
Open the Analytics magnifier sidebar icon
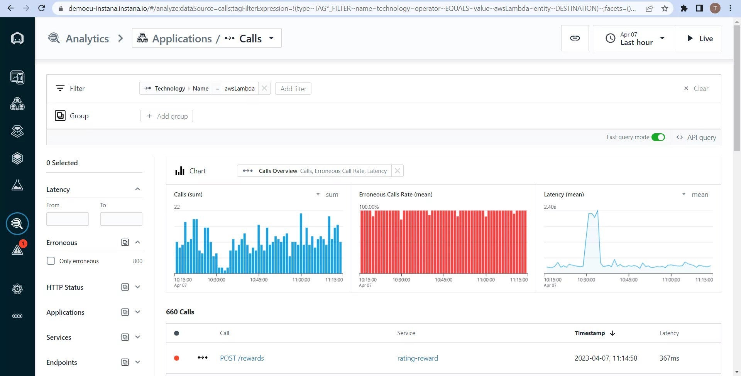tap(17, 223)
